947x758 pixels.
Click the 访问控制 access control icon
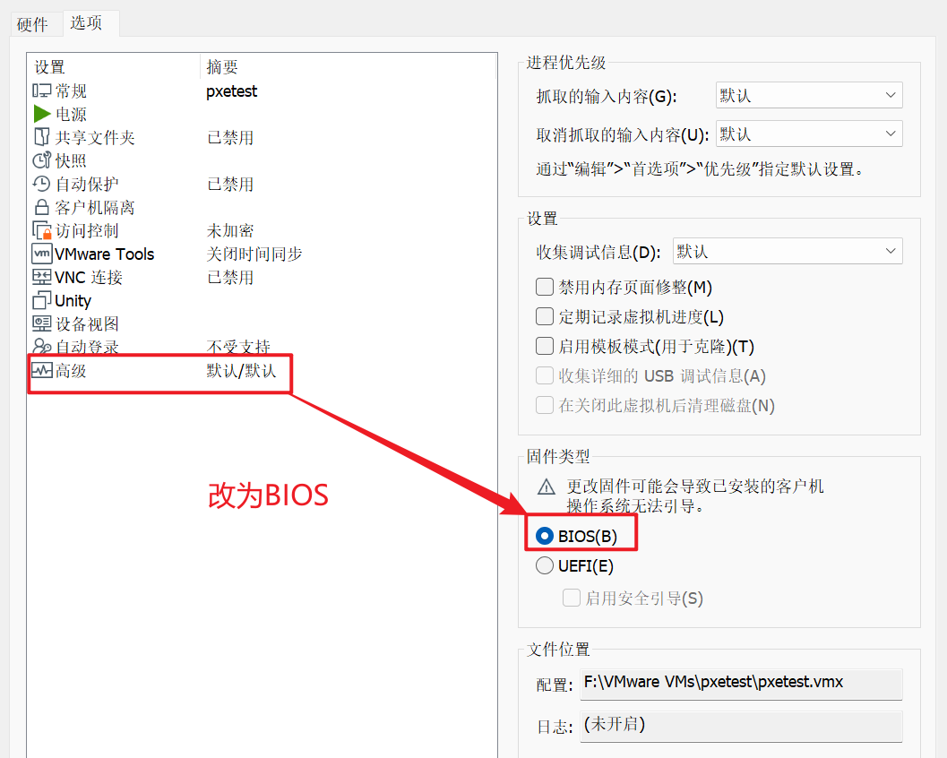[x=42, y=231]
